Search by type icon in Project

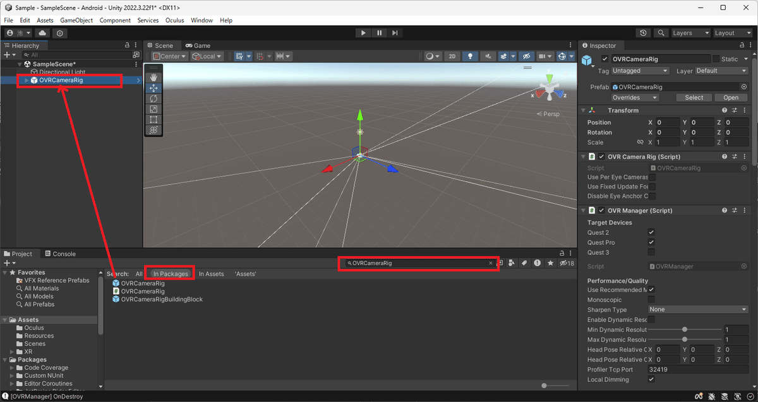512,263
